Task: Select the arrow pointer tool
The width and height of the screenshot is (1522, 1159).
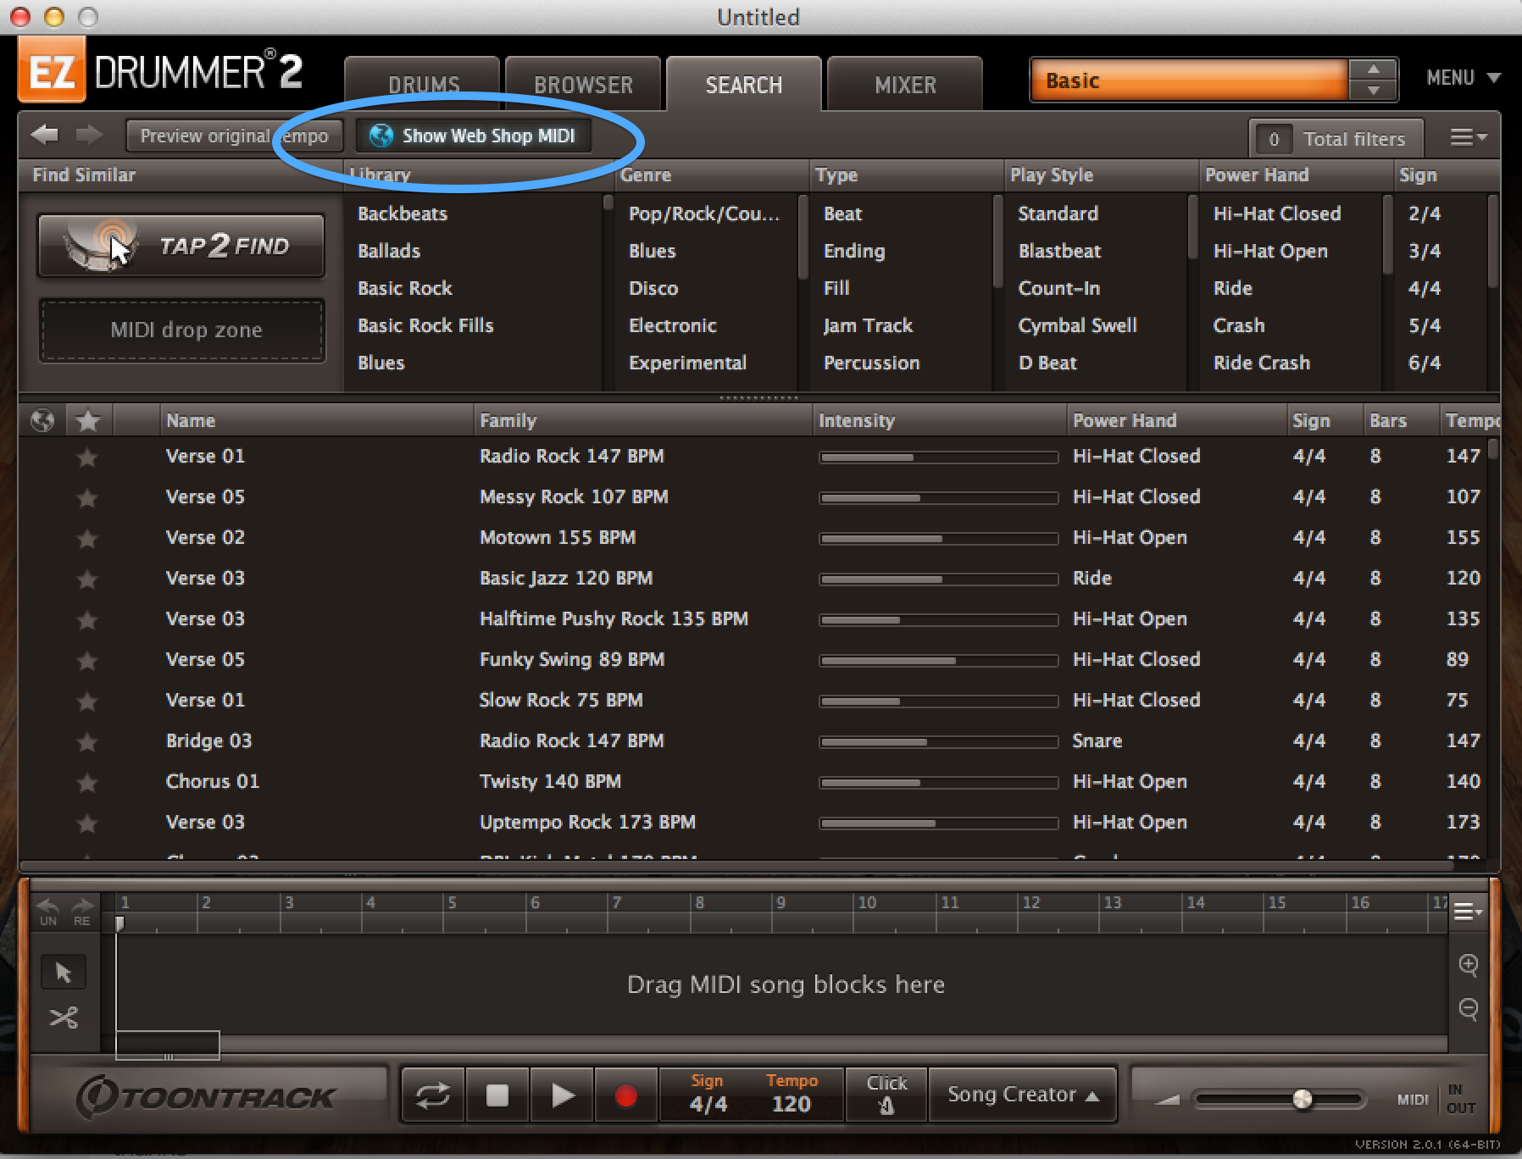Action: coord(64,973)
